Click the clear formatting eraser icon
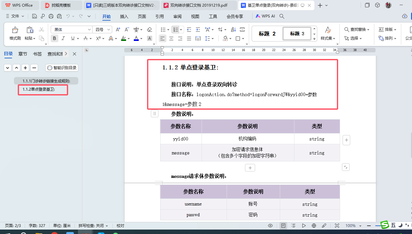This screenshot has height=234, width=412. point(150,29)
